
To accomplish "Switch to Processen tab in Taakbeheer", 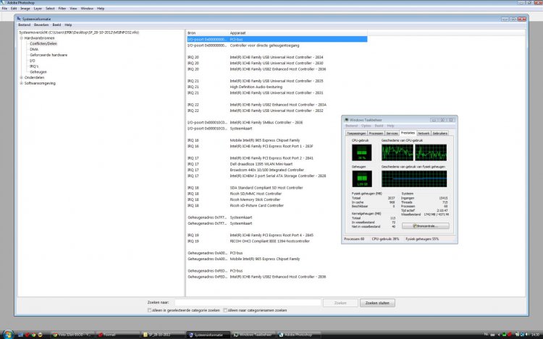I will [376, 134].
